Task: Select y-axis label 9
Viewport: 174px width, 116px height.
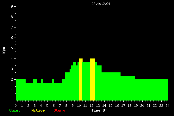Action: (12, 6)
